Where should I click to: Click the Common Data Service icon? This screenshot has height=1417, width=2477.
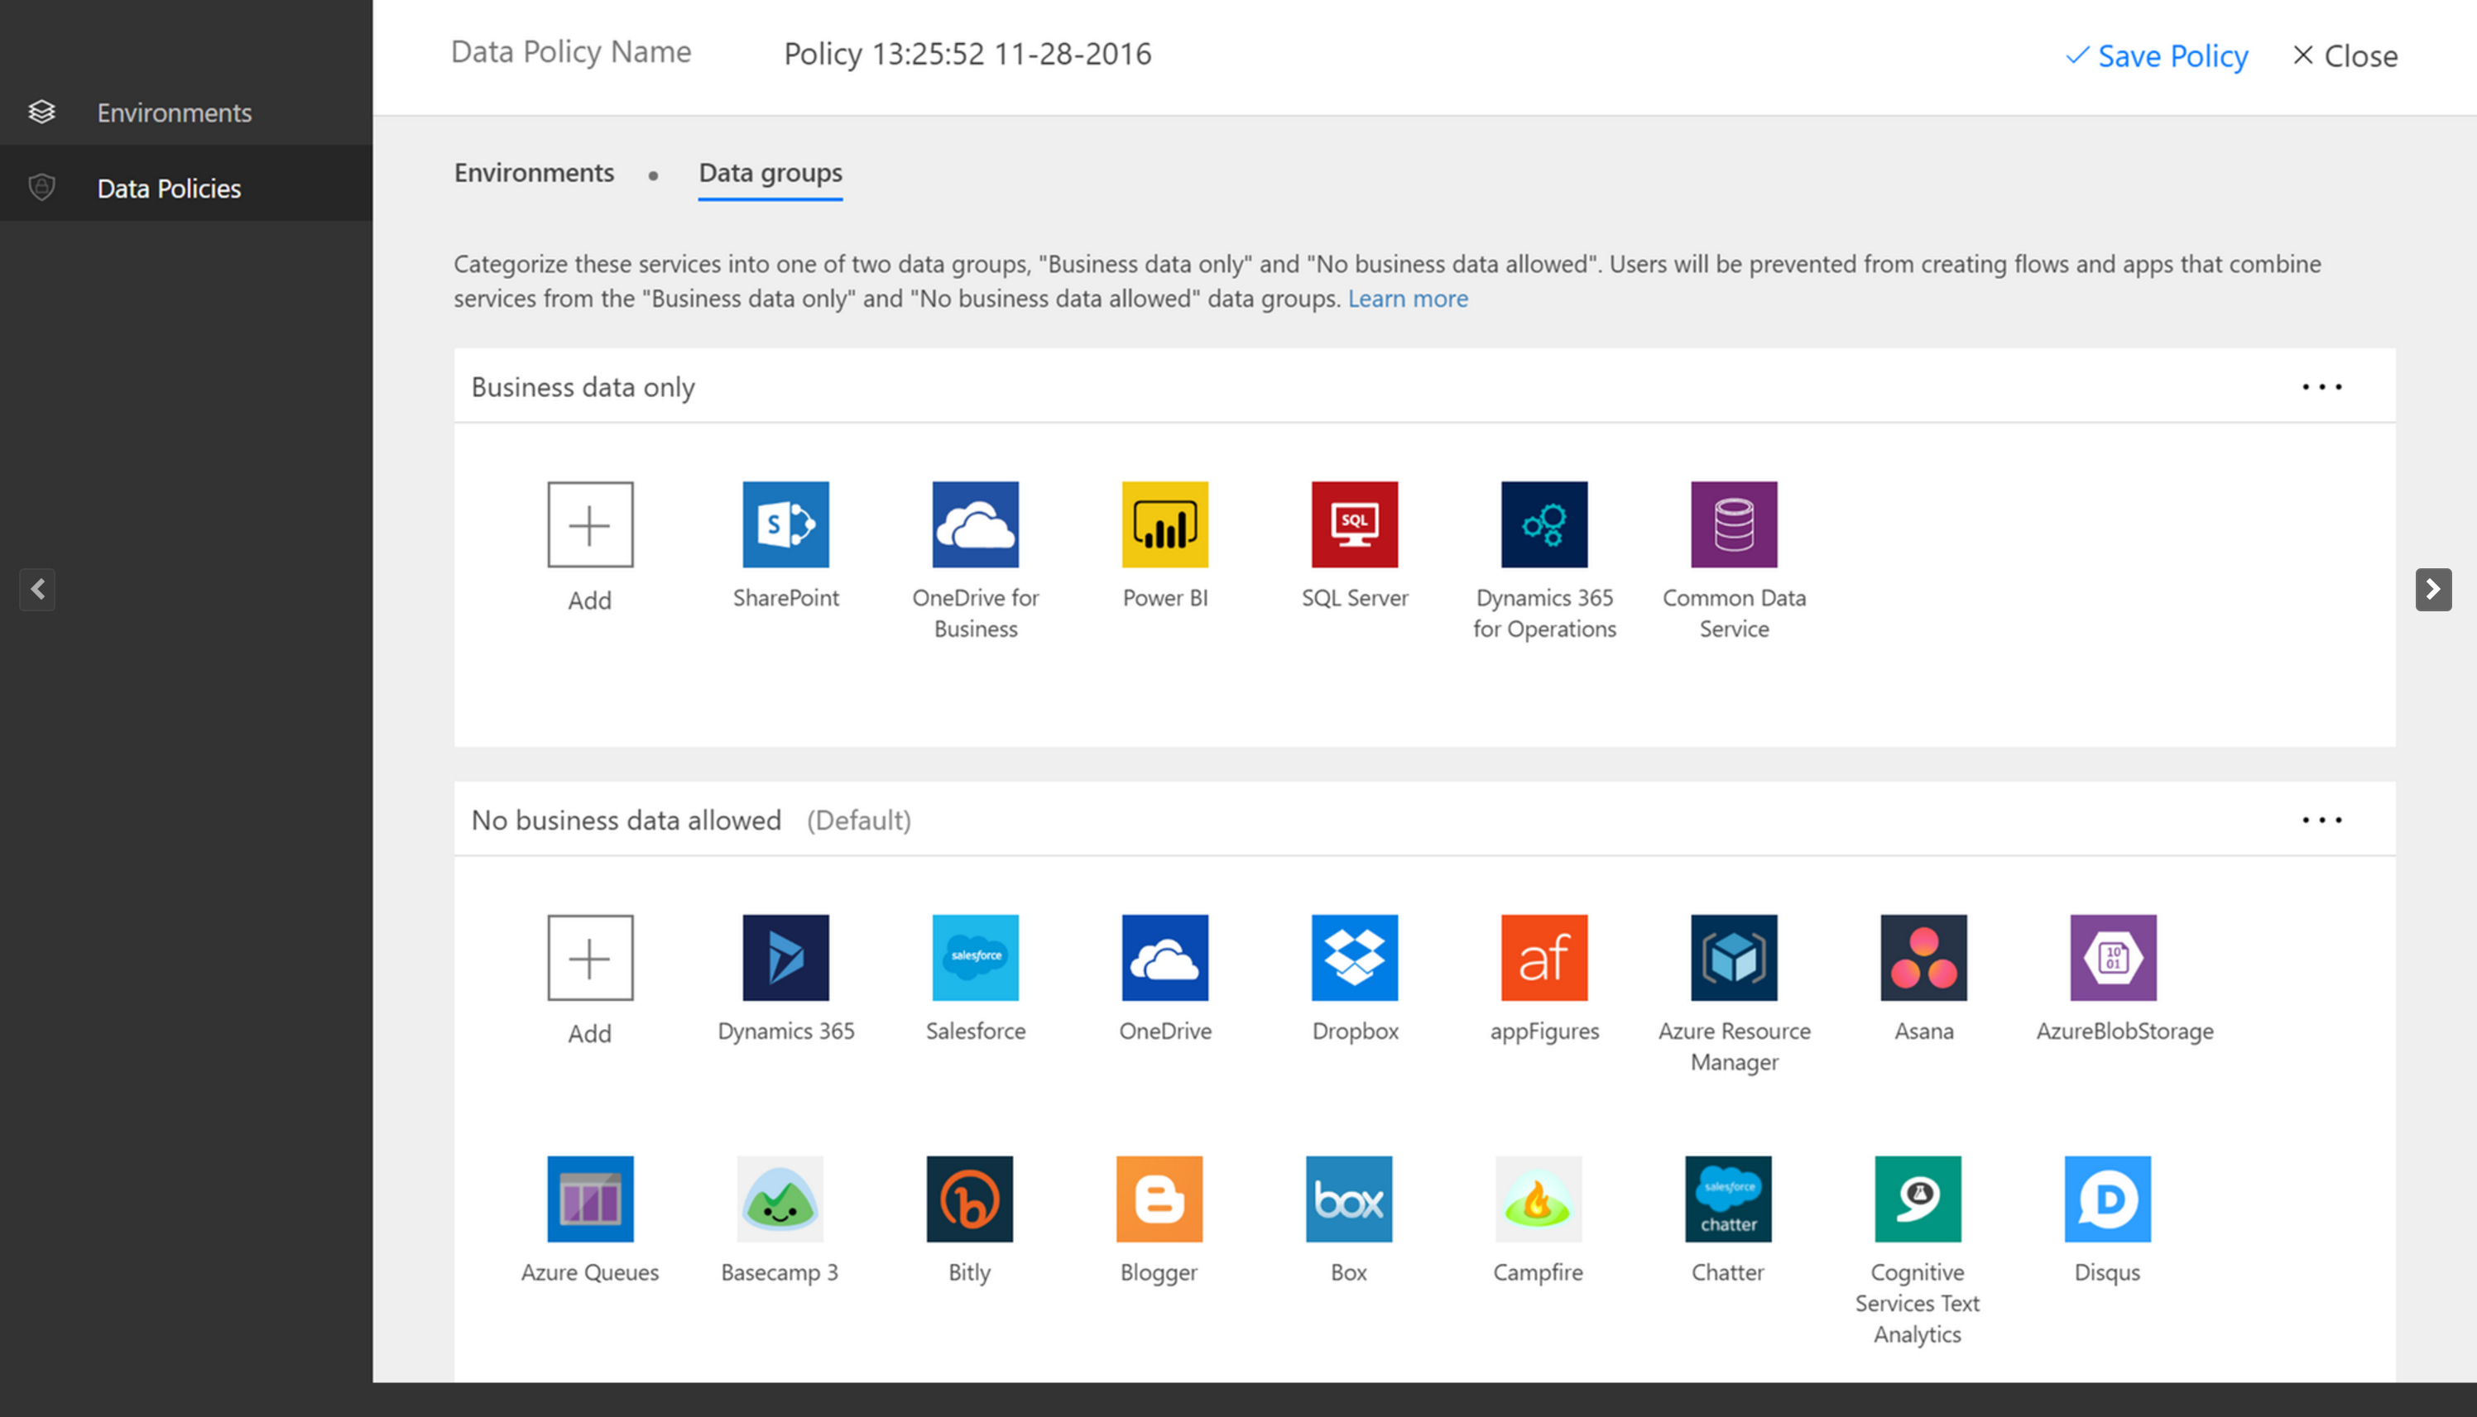point(1732,522)
